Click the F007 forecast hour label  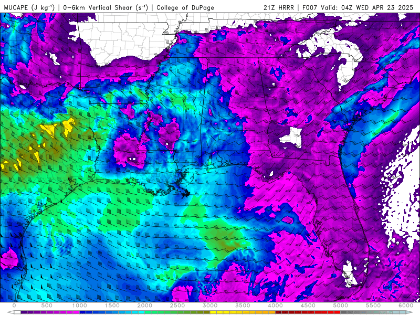310,7
